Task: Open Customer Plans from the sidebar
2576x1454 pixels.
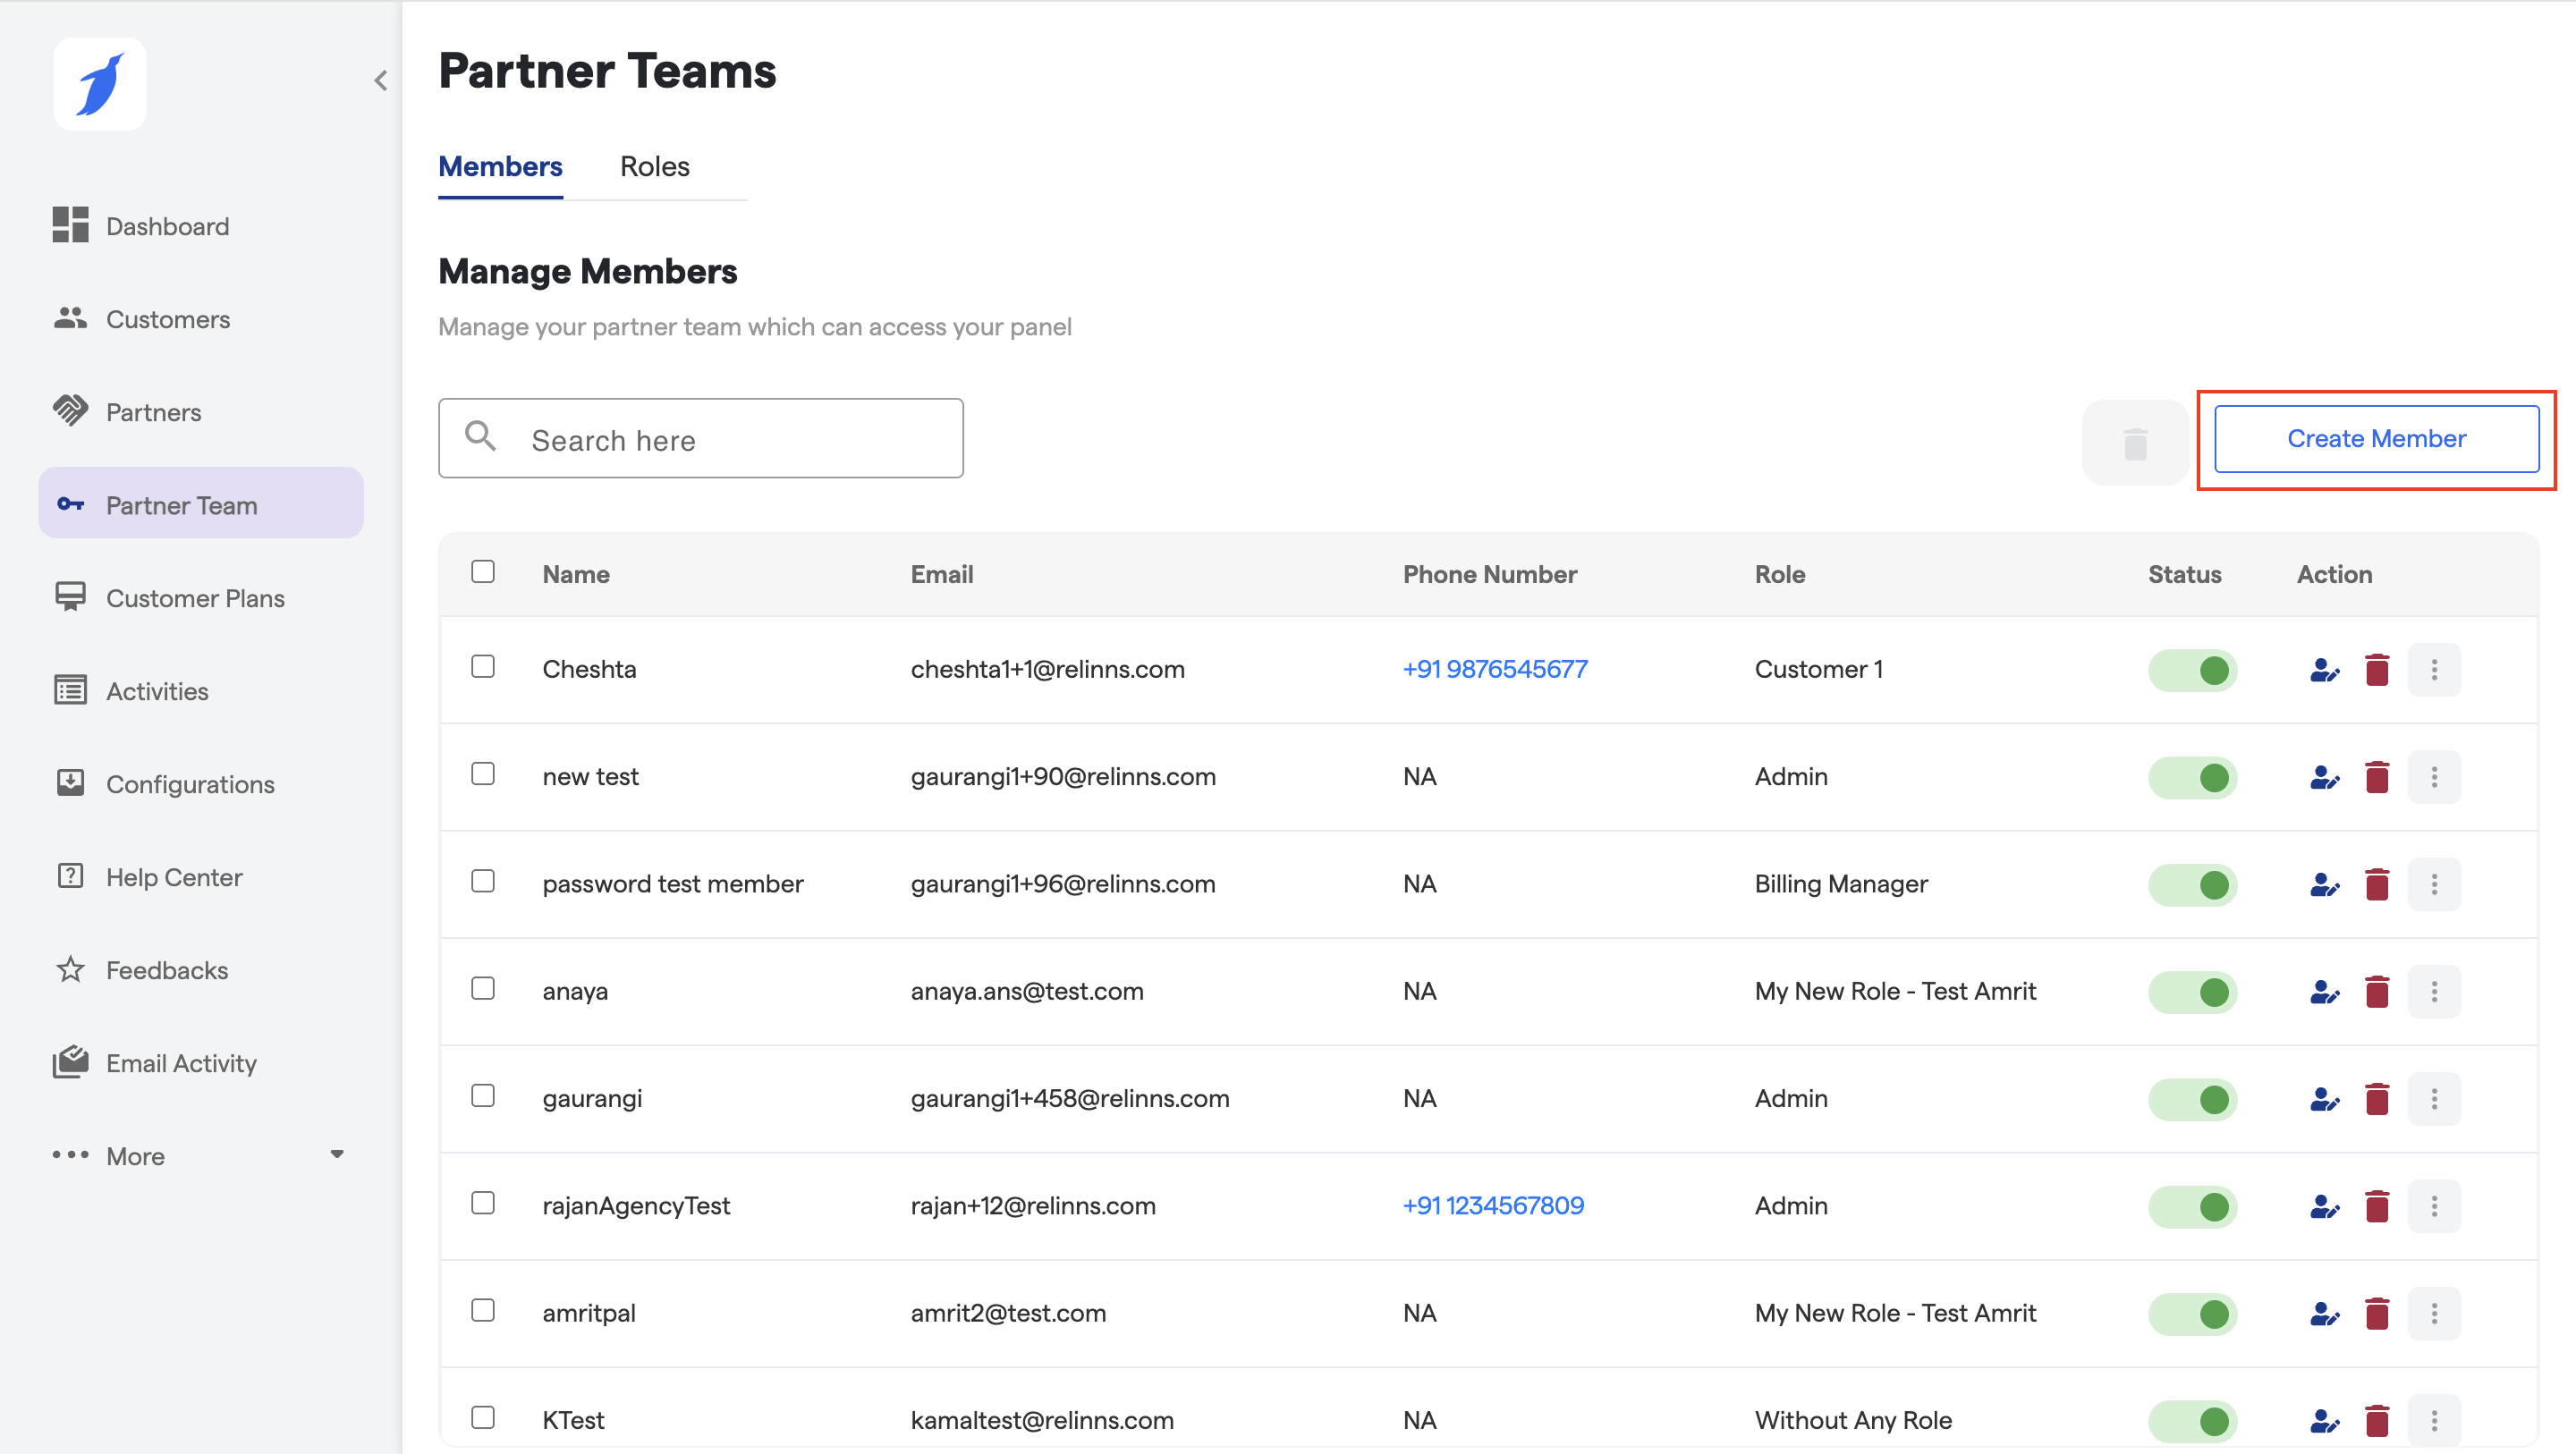Action: click(x=195, y=598)
